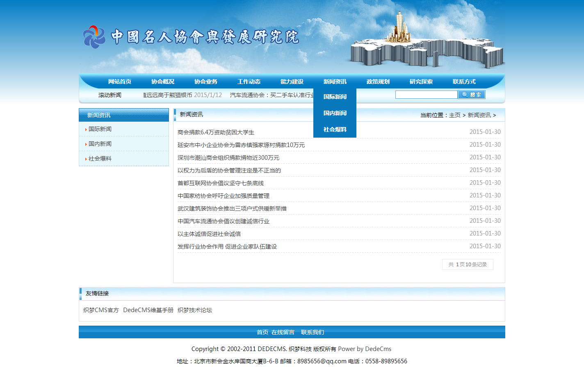Select 协会概况 navigation menu item
The width and height of the screenshot is (584, 367).
coord(163,82)
